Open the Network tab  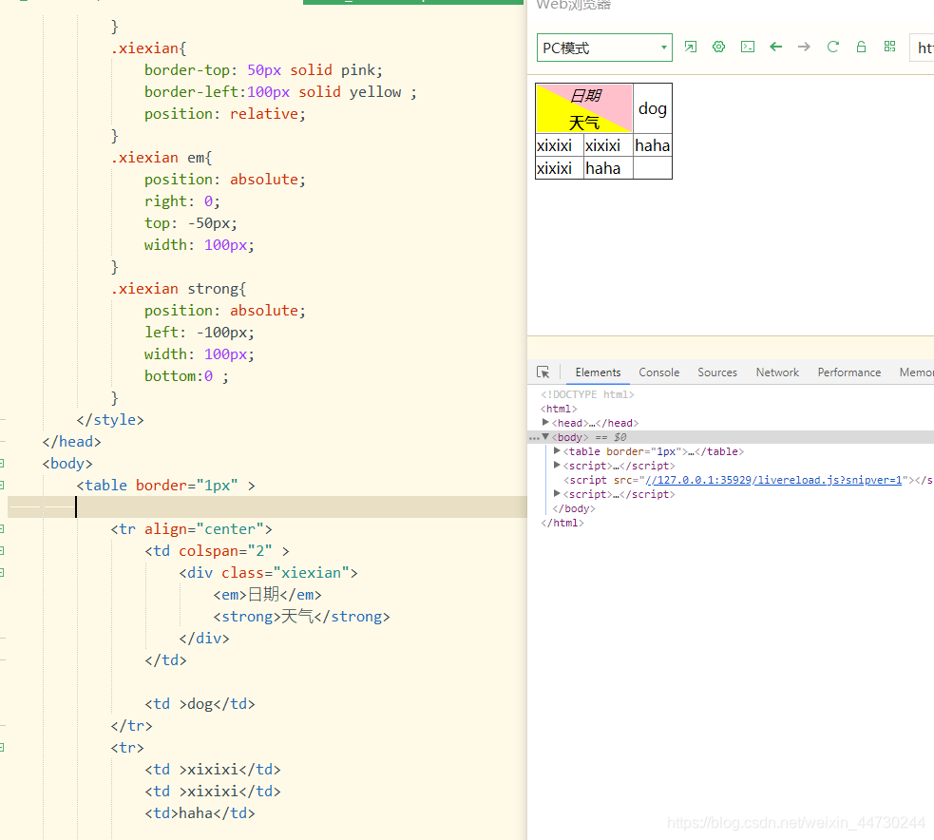click(x=777, y=372)
